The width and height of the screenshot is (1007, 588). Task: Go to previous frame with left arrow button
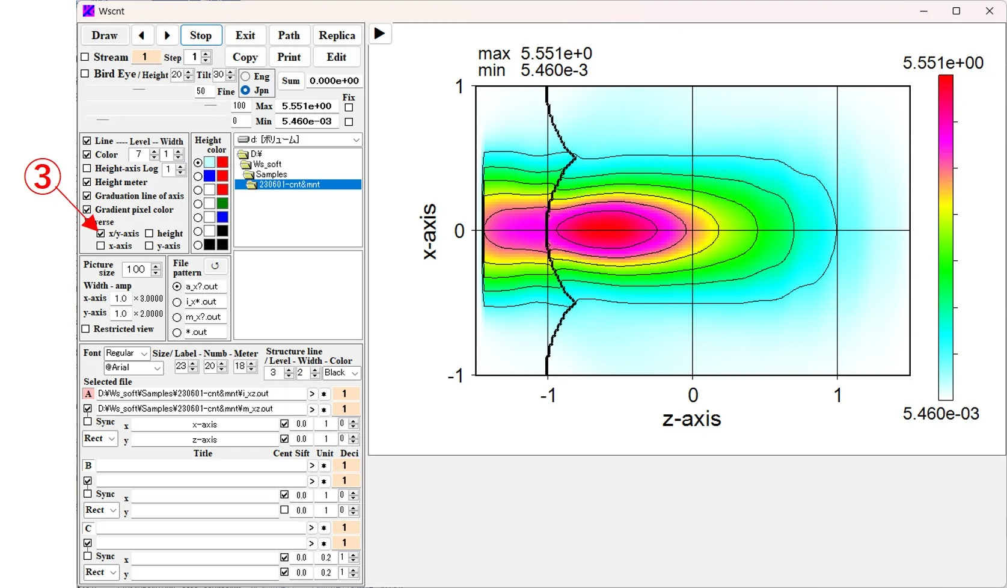[142, 35]
